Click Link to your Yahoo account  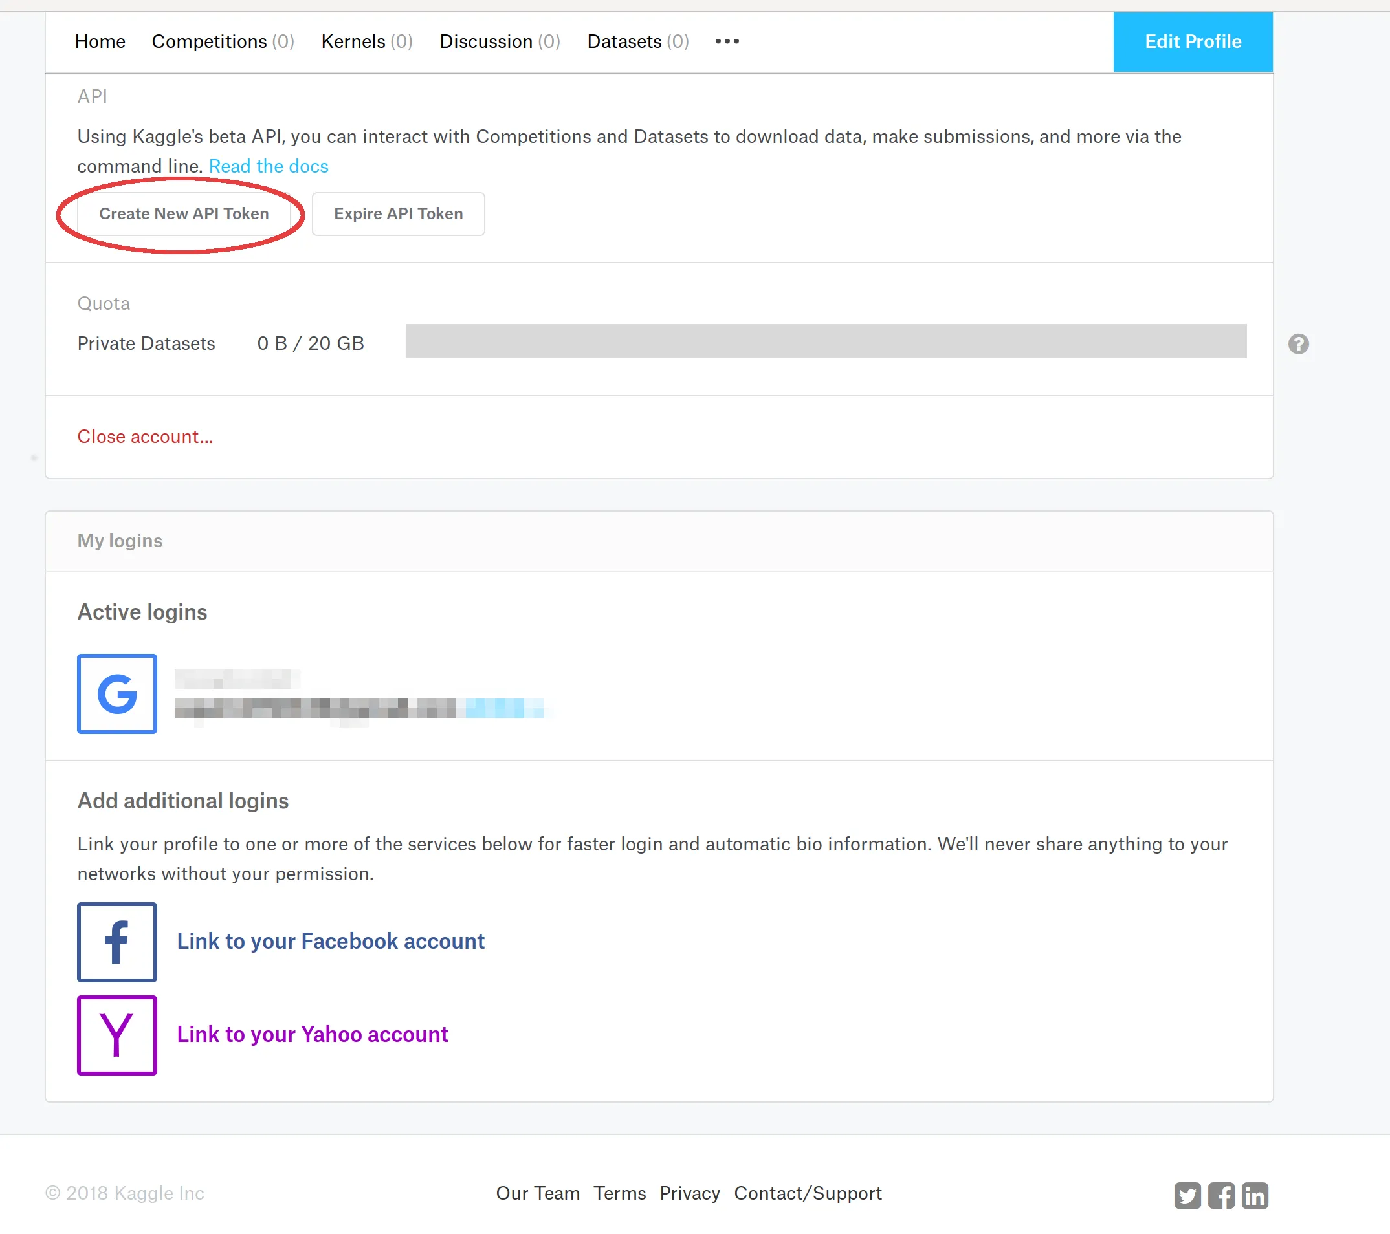tap(313, 1034)
